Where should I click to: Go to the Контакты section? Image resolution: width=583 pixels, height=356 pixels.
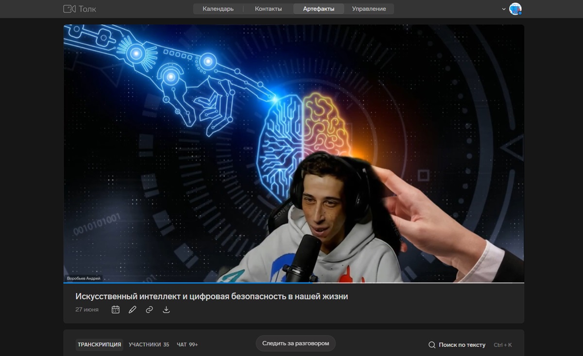[x=268, y=9]
